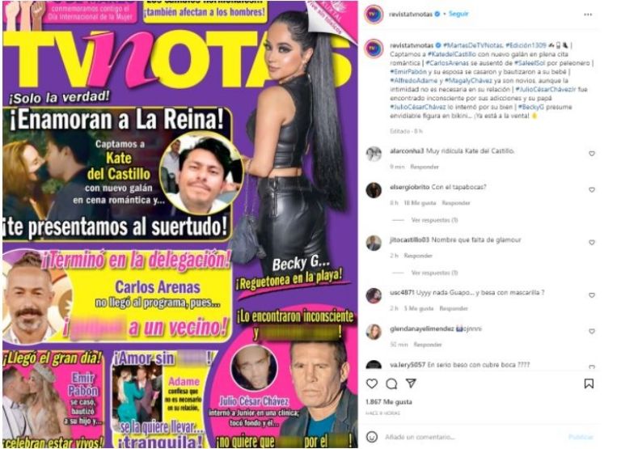Open the TVNotas magazine cover image
Viewport: 621px width, 449px height.
[180, 224]
